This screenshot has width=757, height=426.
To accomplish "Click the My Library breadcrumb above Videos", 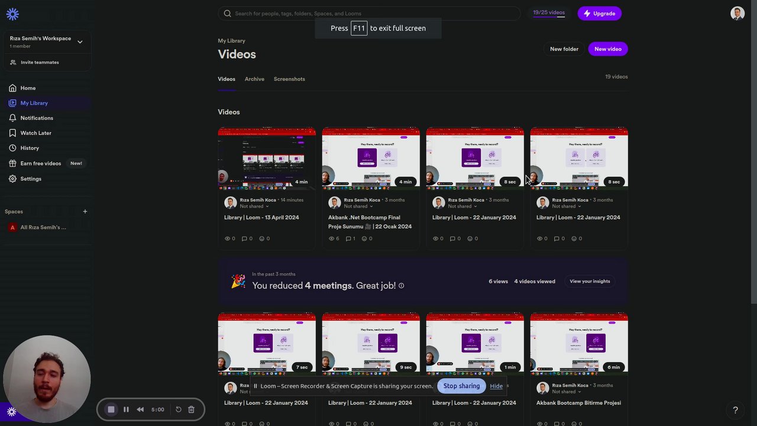I will tap(231, 41).
